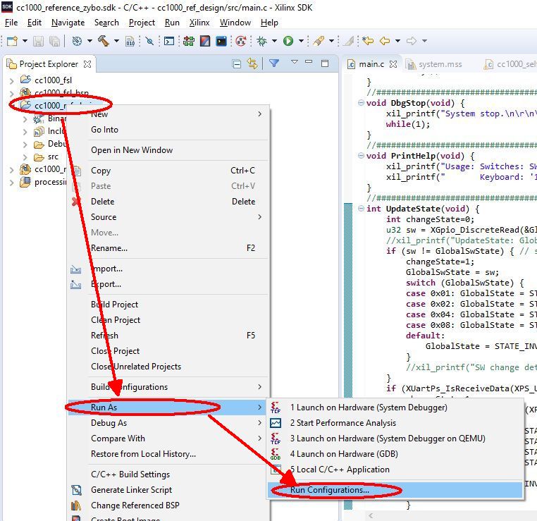Click the green bug Debug icon
Screen dimensions: 537x521
pos(262,41)
